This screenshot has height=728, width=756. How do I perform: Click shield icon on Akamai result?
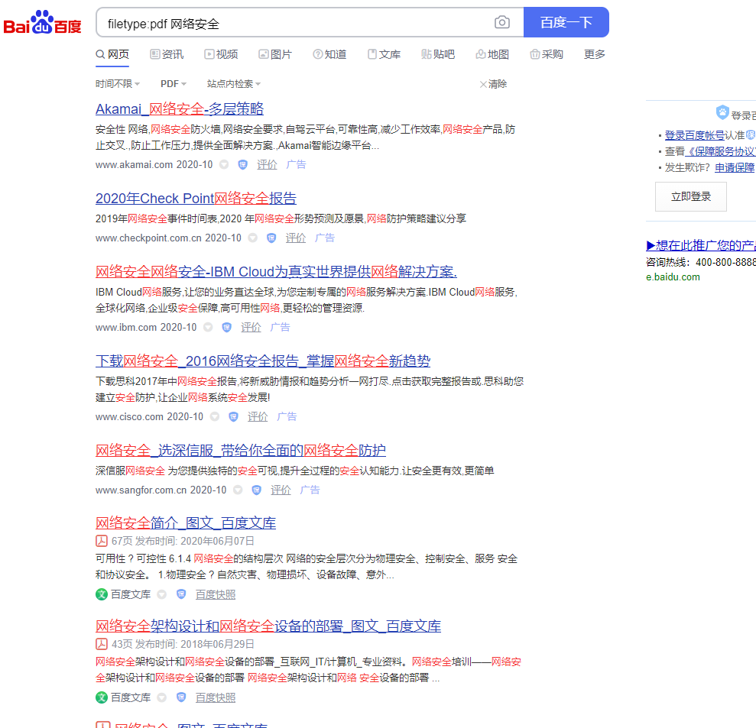(242, 164)
